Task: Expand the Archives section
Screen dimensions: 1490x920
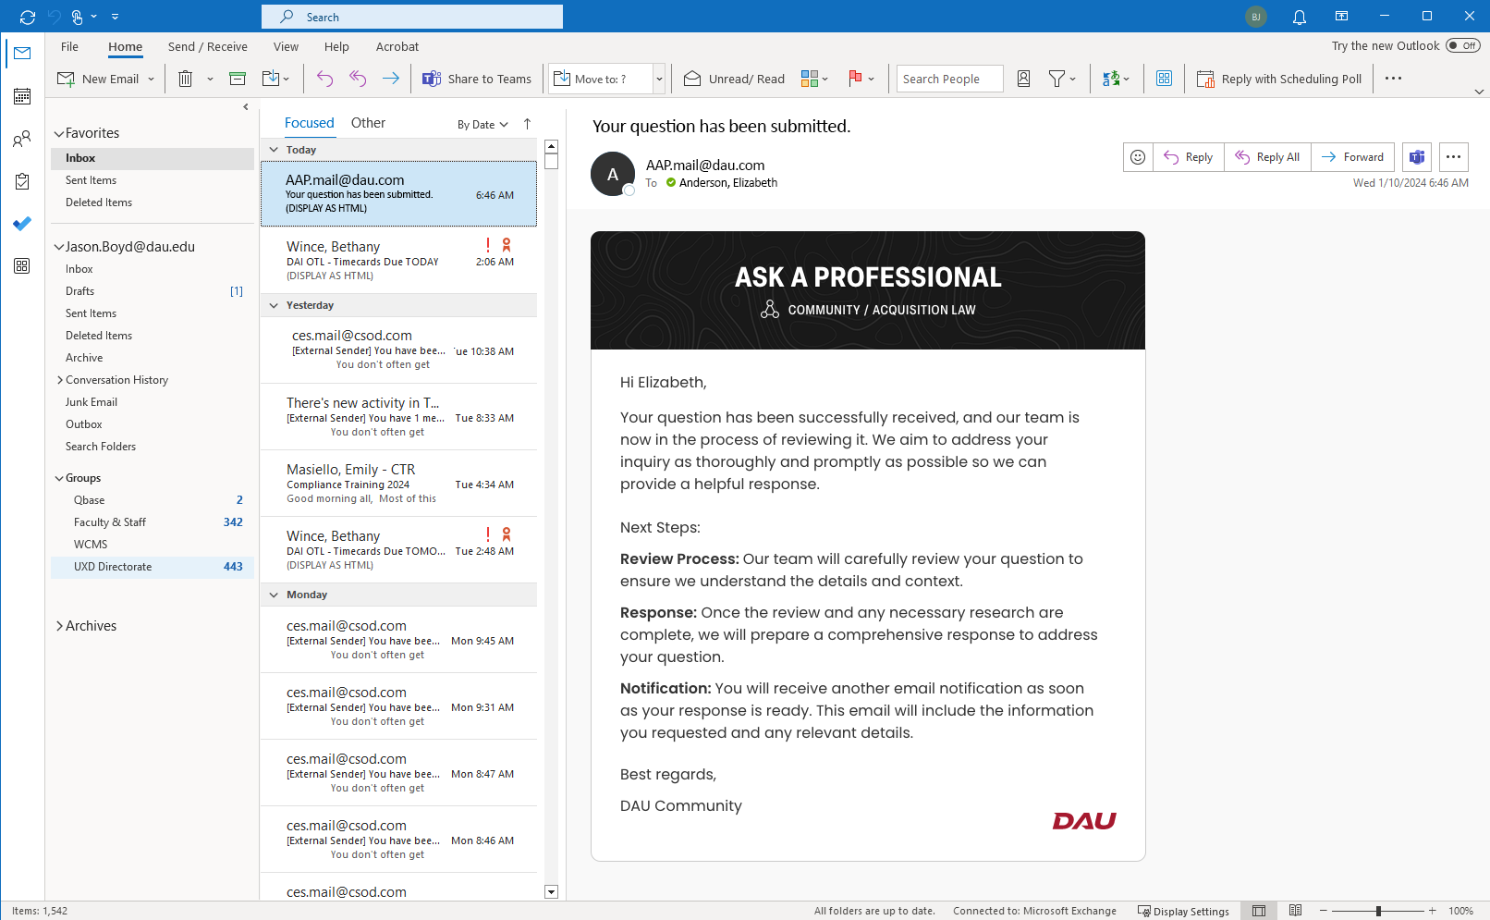Action: 59,626
